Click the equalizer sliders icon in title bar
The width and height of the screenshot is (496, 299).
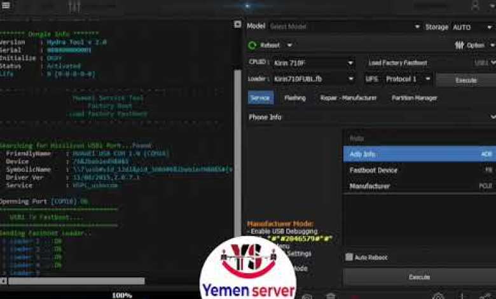(74, 6)
